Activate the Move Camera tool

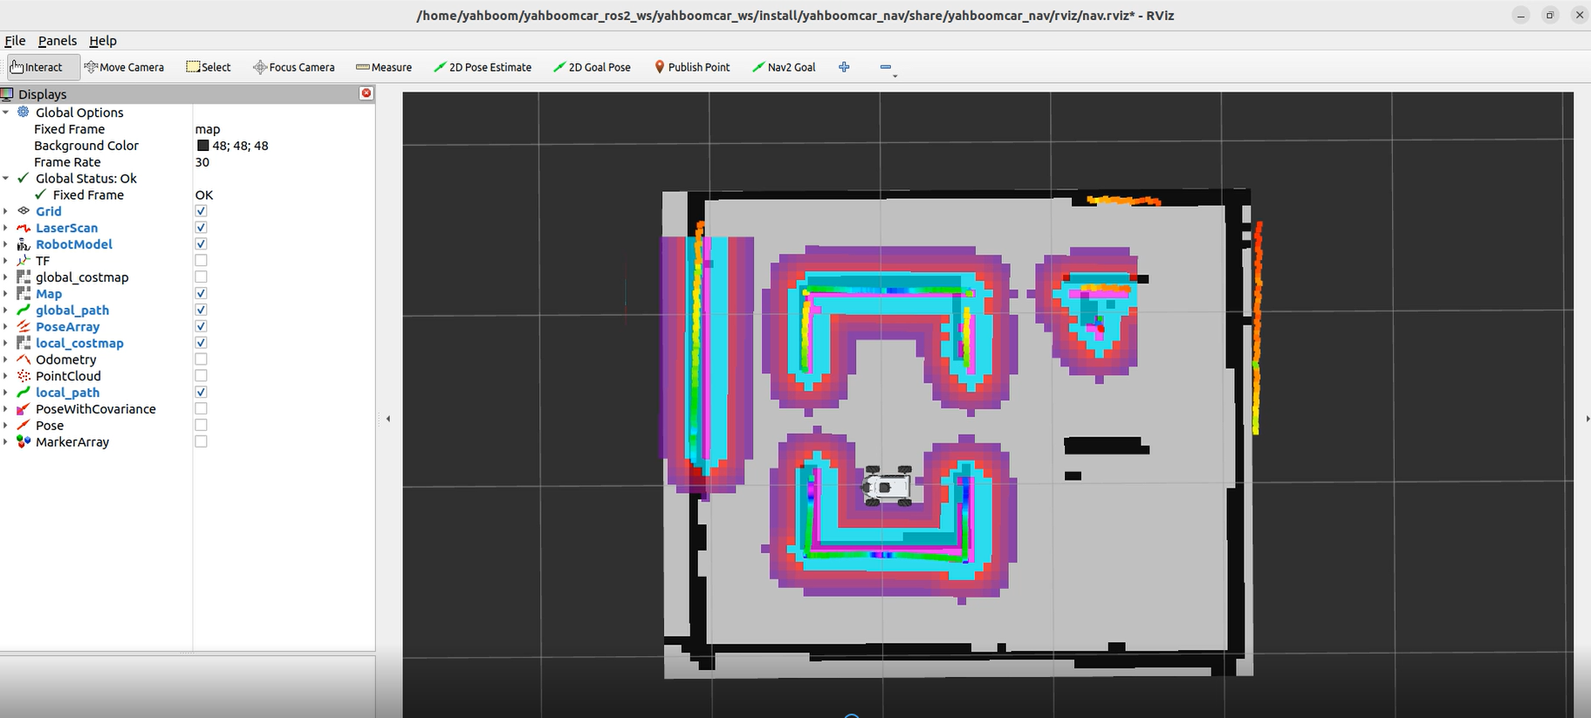(124, 67)
